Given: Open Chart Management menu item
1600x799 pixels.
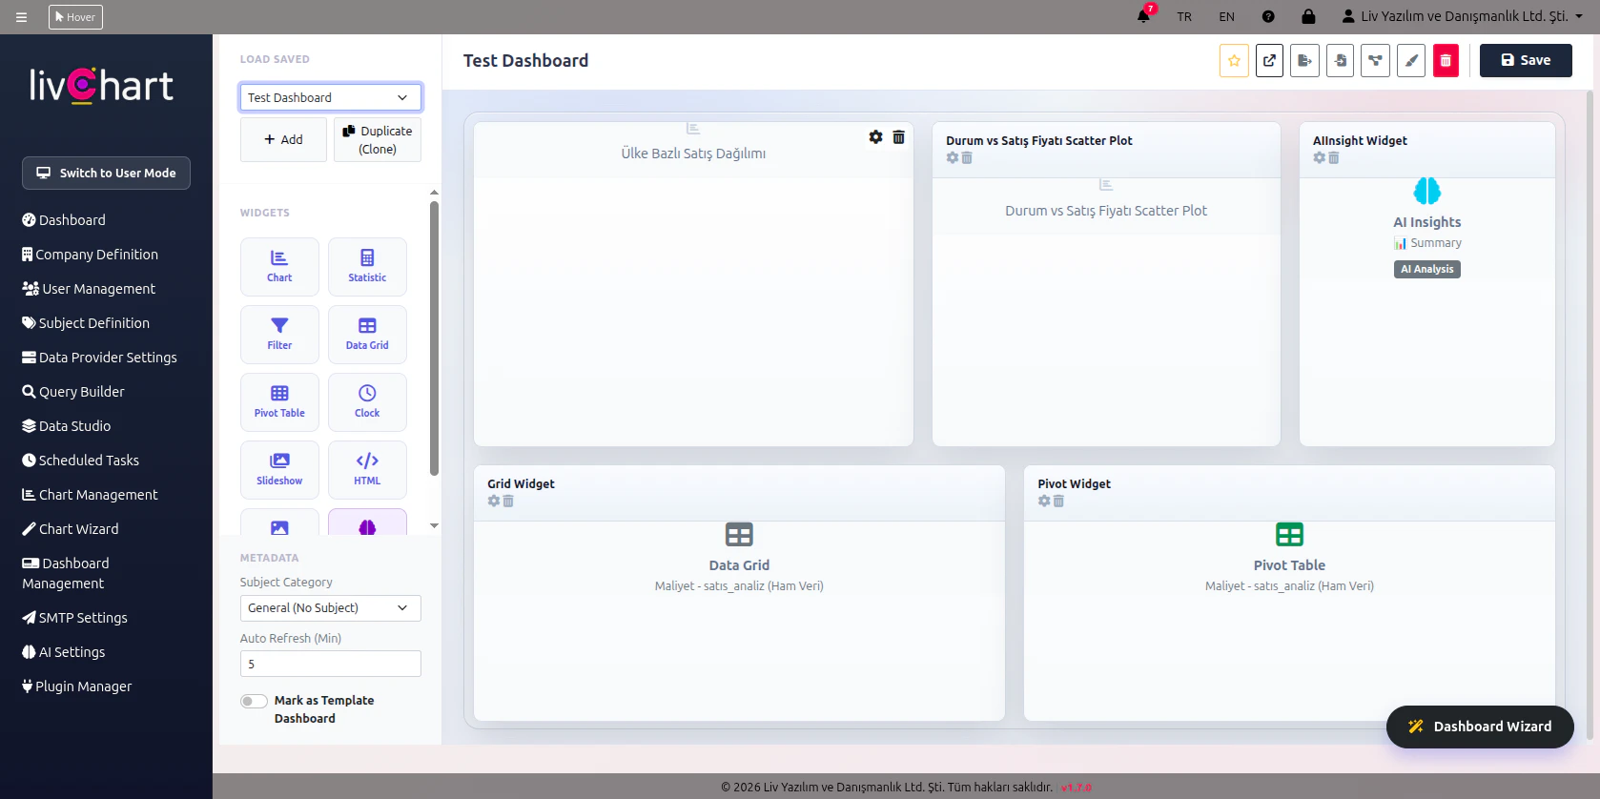Looking at the screenshot, I should click(x=90, y=495).
